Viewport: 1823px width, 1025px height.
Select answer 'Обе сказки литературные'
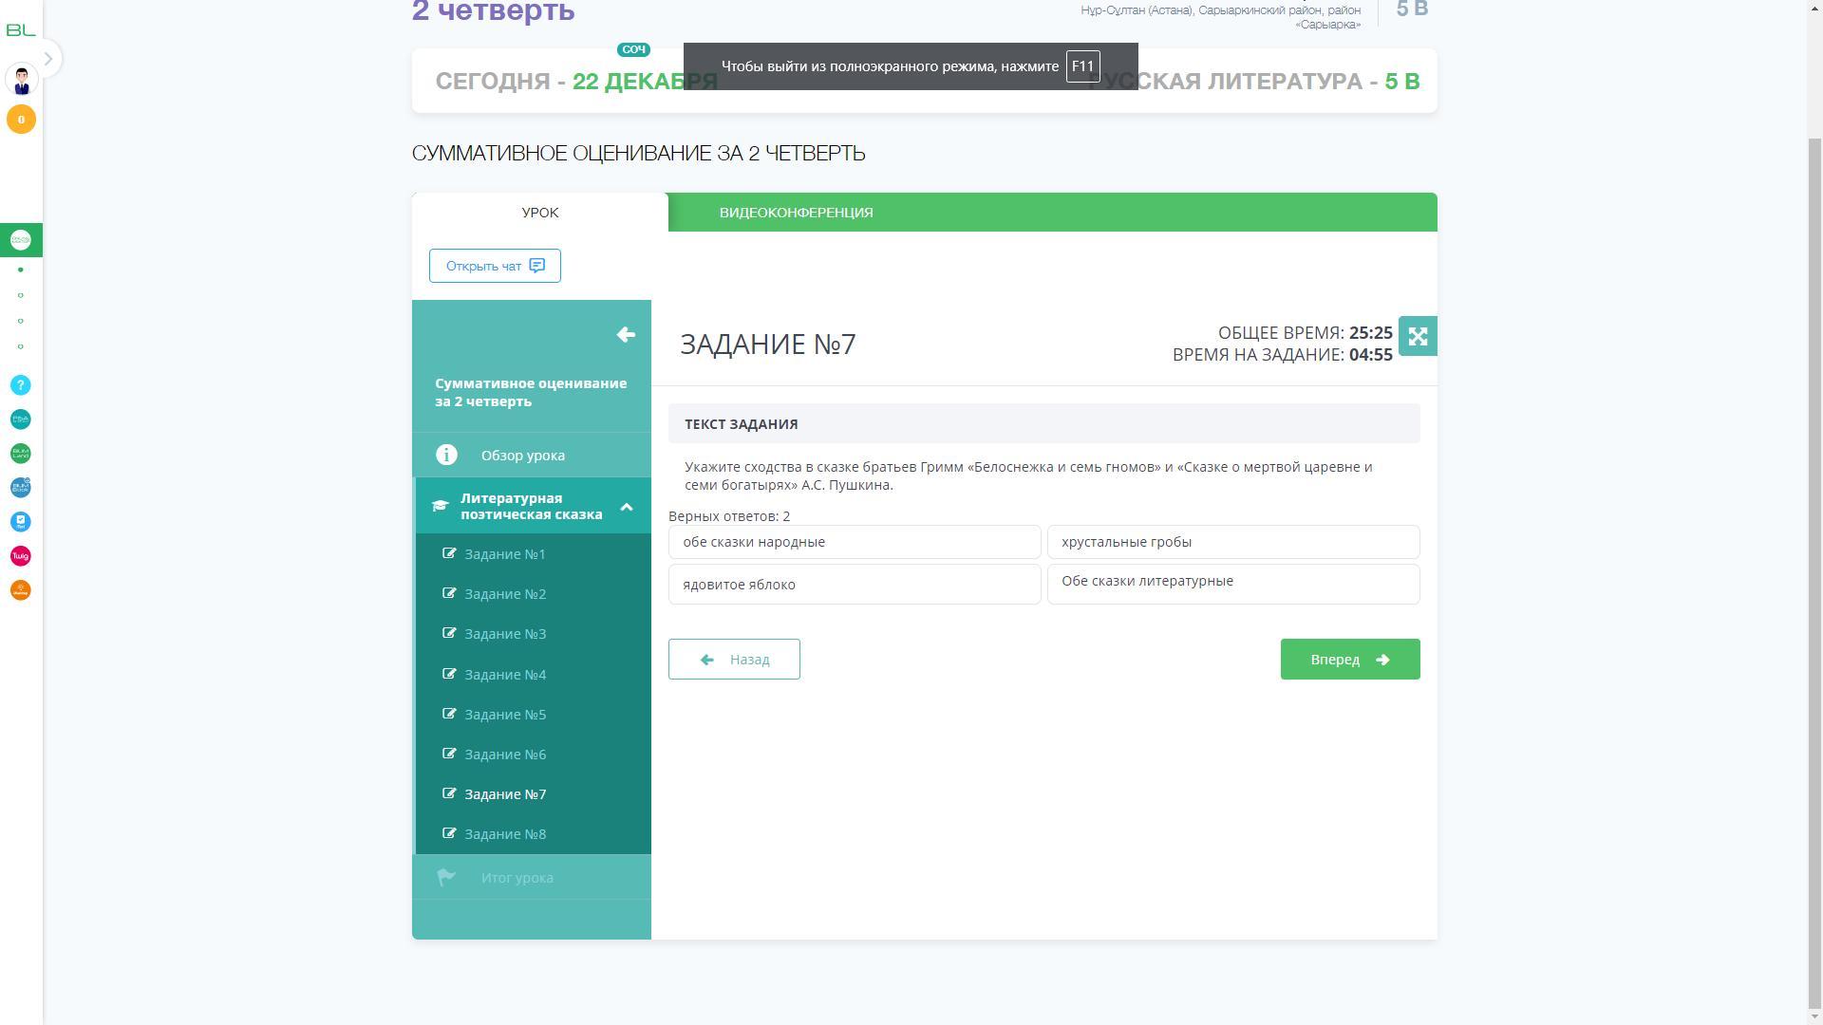pos(1232,584)
